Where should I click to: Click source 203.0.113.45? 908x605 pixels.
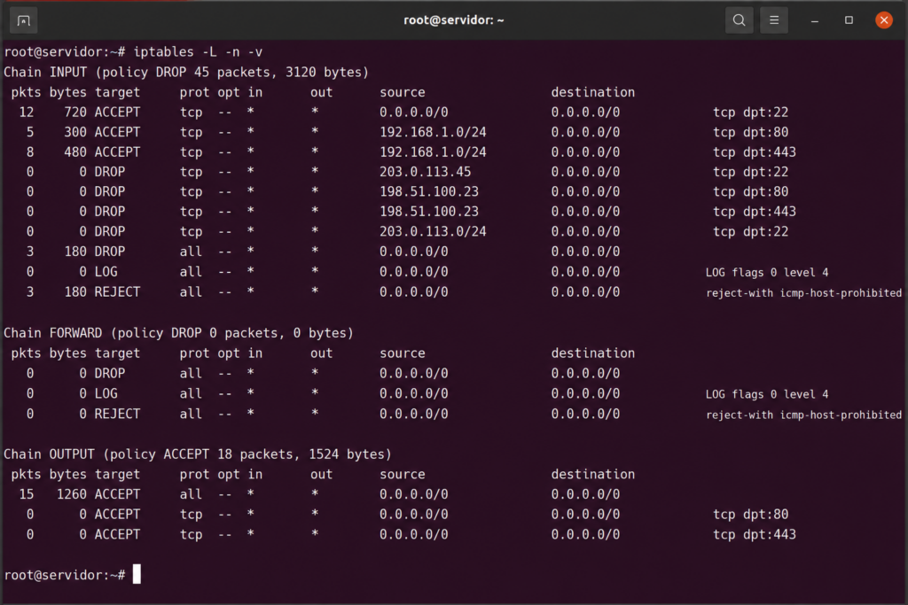[425, 172]
